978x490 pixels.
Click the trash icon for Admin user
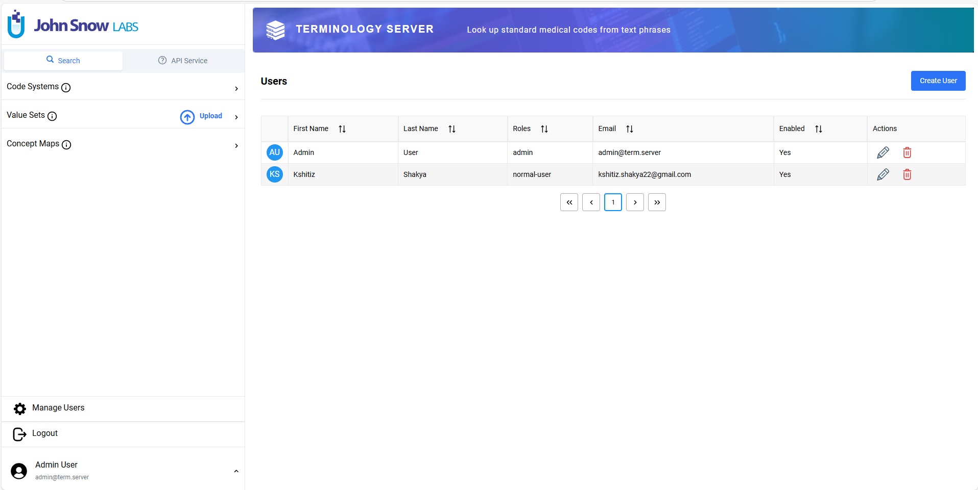907,152
